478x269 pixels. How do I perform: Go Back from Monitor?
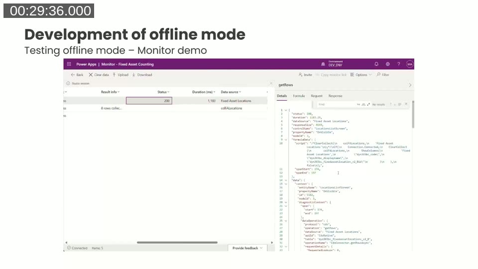click(x=77, y=75)
